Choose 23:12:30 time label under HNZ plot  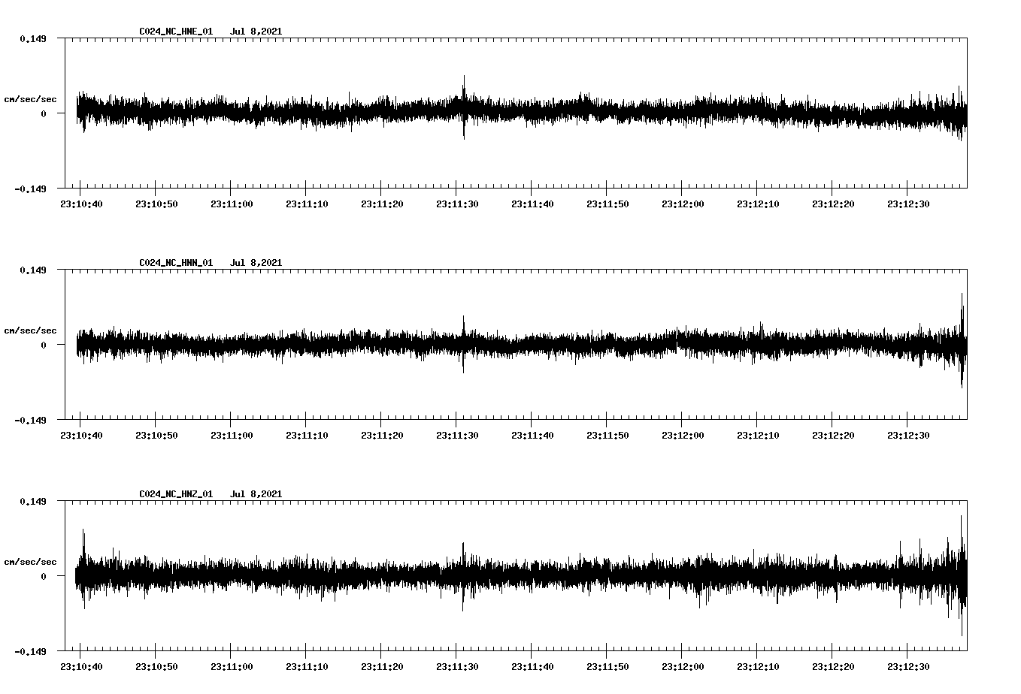tap(908, 667)
